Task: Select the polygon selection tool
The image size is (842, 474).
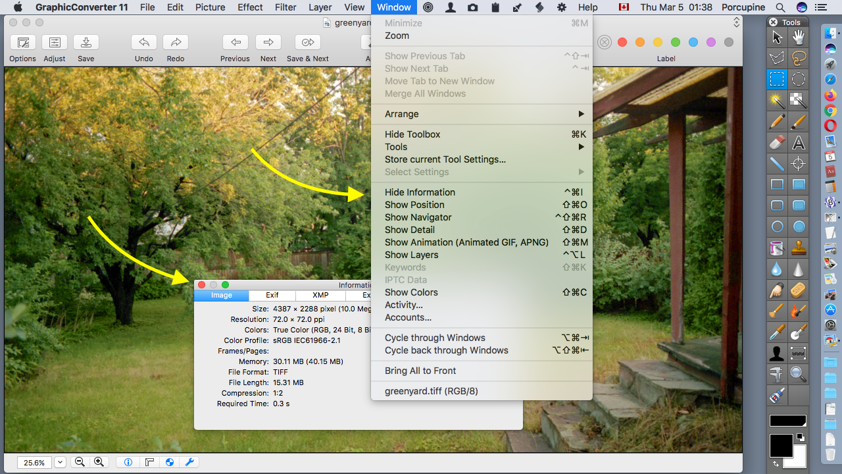Action: [x=777, y=58]
